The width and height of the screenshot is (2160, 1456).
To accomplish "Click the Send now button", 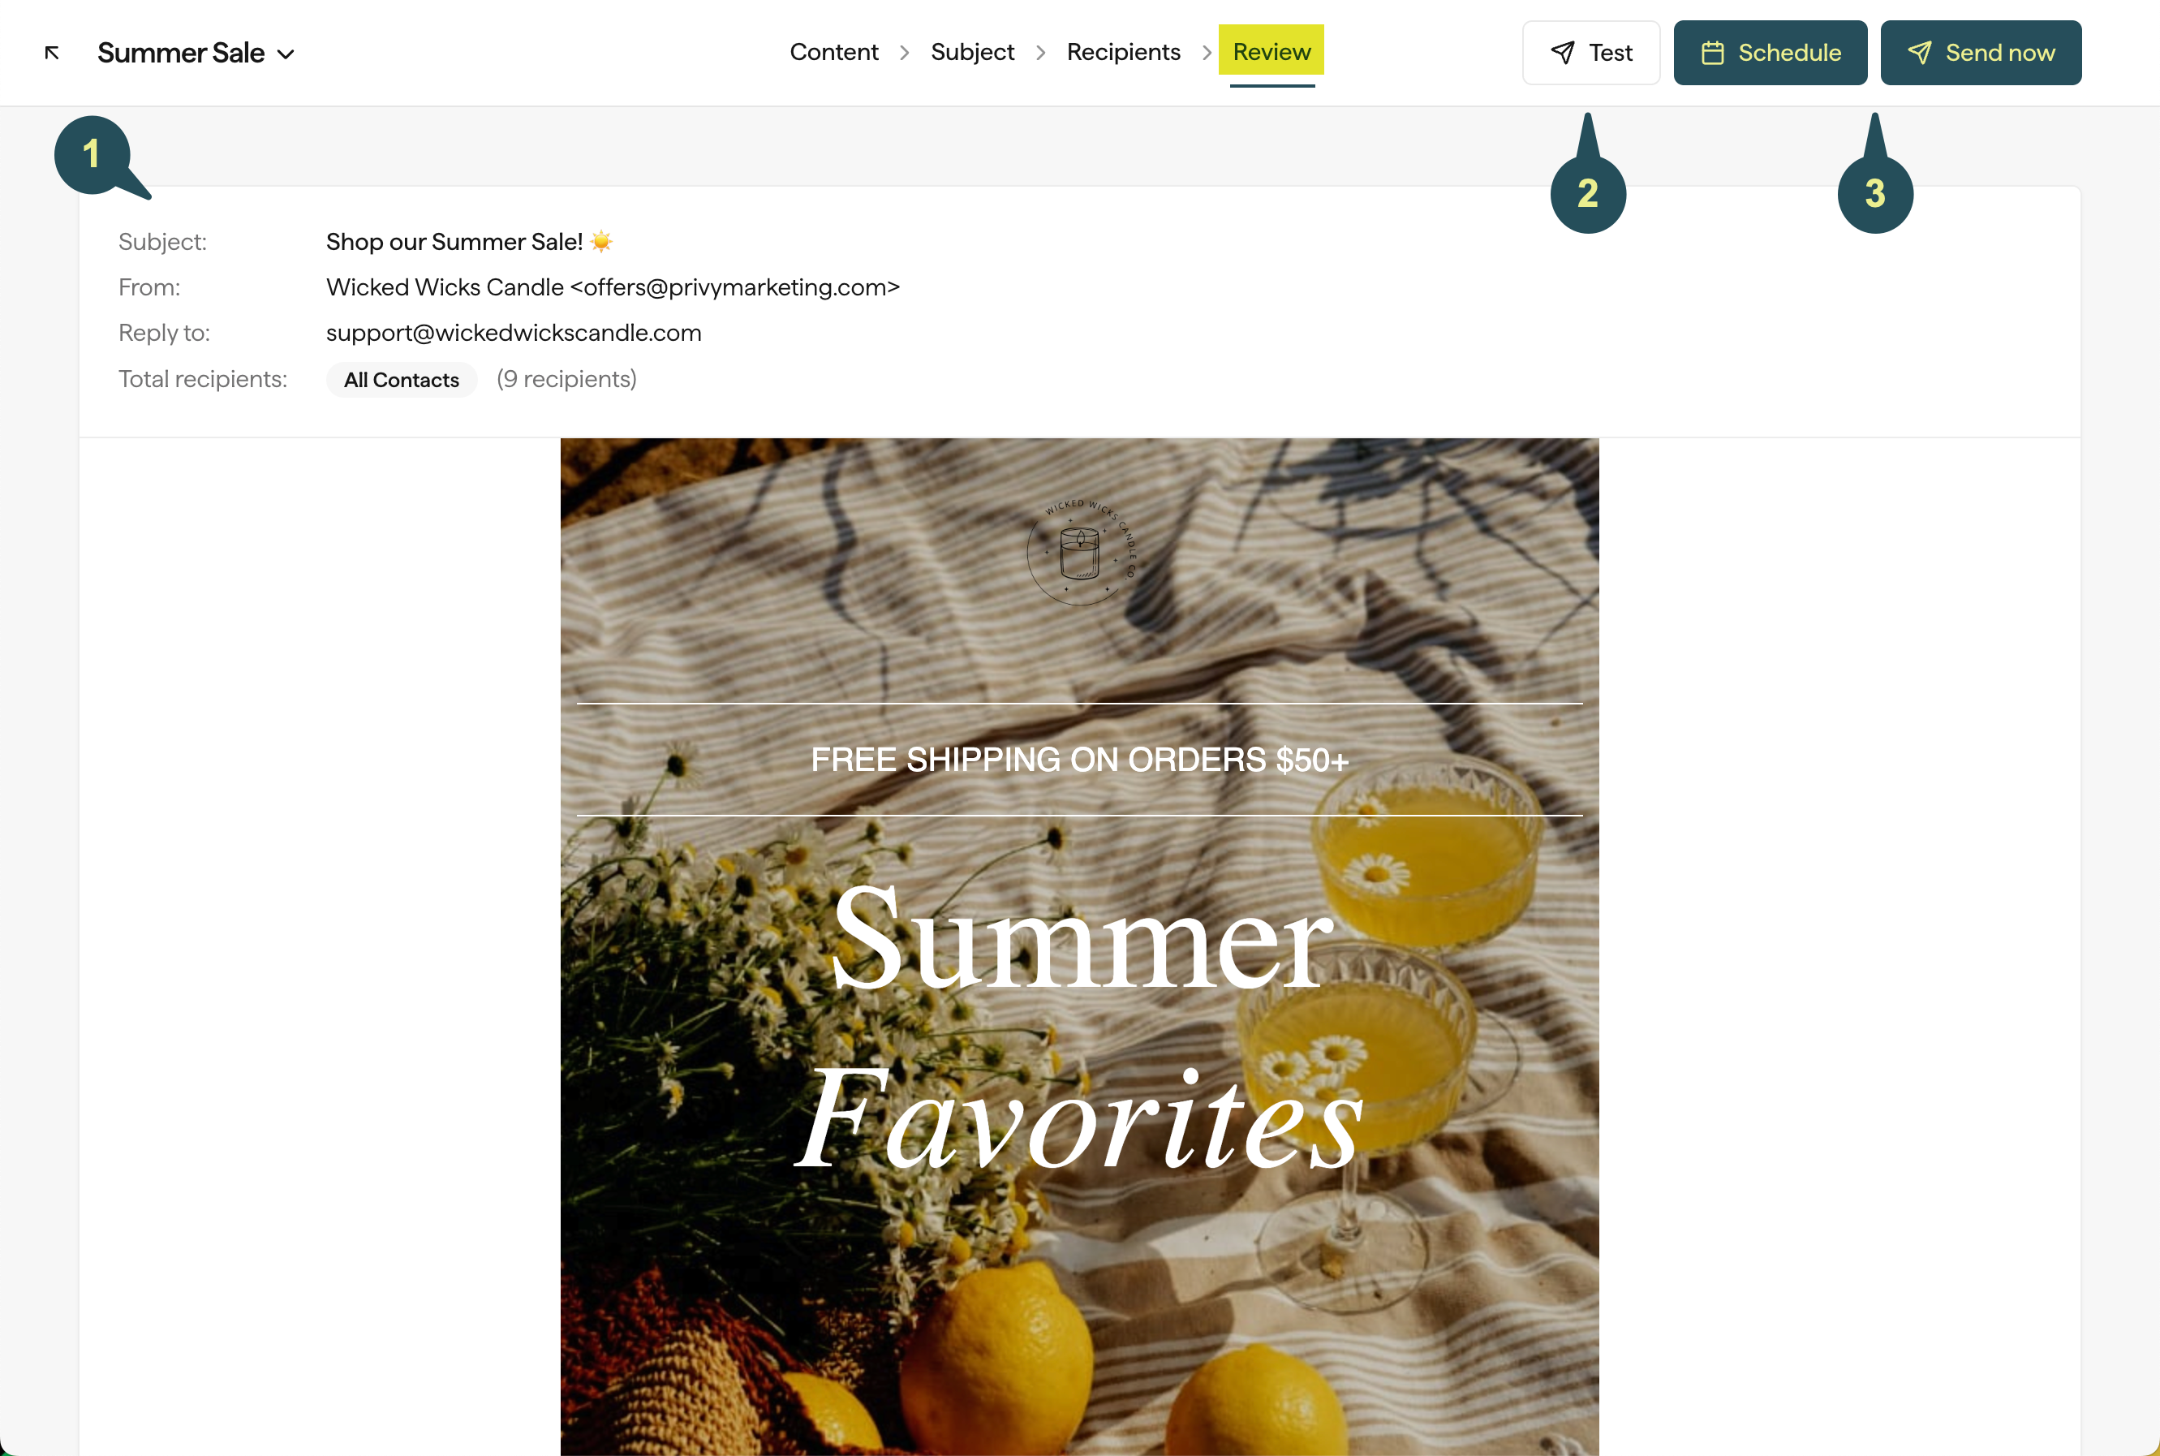I will [1981, 53].
